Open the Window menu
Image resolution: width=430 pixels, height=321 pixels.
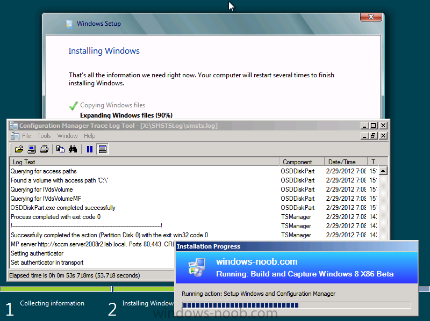click(x=68, y=136)
